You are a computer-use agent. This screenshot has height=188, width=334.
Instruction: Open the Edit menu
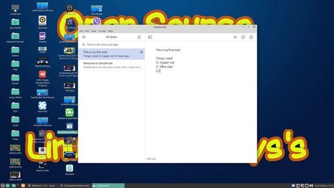[87, 31]
